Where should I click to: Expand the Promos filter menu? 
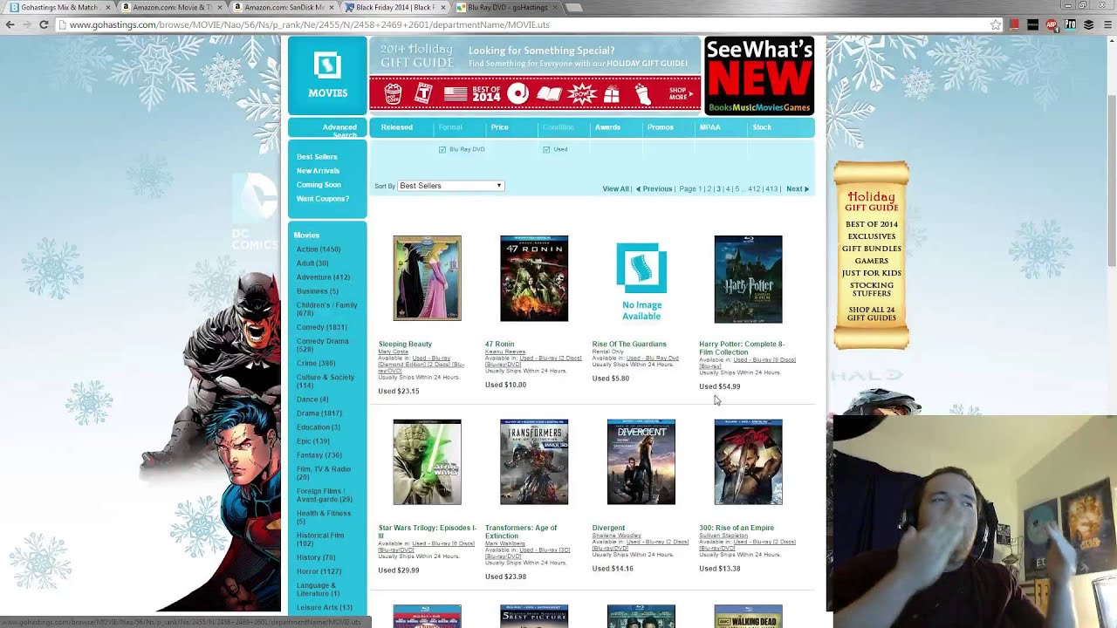(x=660, y=127)
